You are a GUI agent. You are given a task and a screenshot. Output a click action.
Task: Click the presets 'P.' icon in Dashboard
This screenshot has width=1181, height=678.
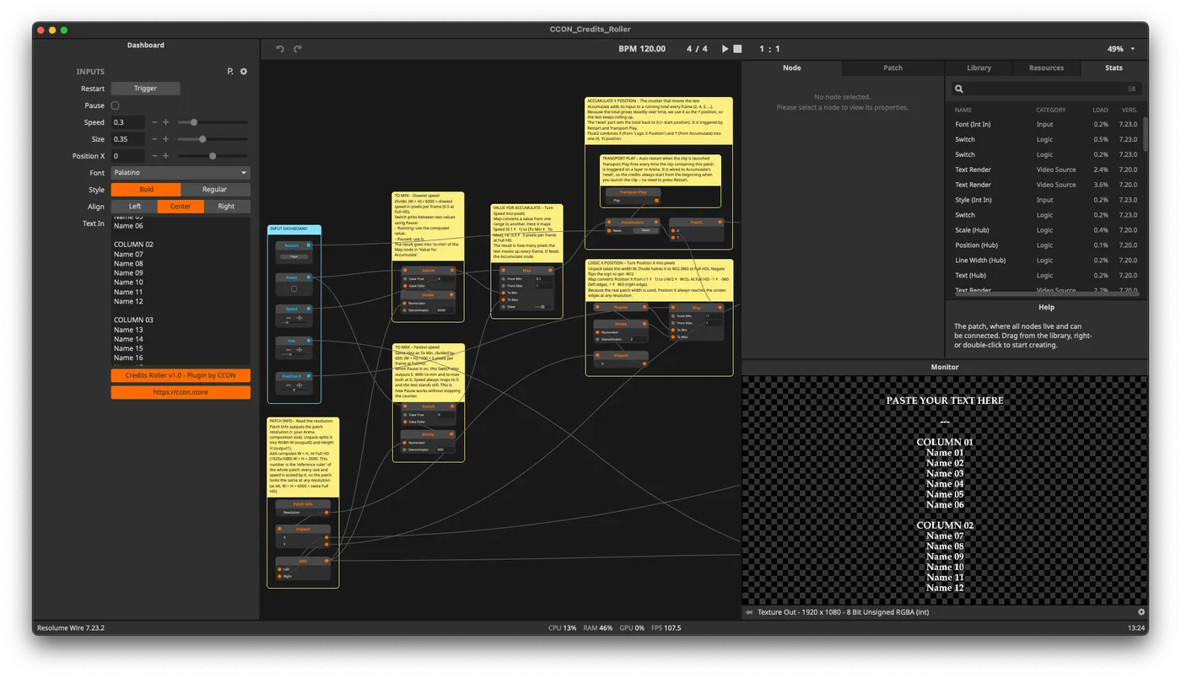pyautogui.click(x=230, y=72)
